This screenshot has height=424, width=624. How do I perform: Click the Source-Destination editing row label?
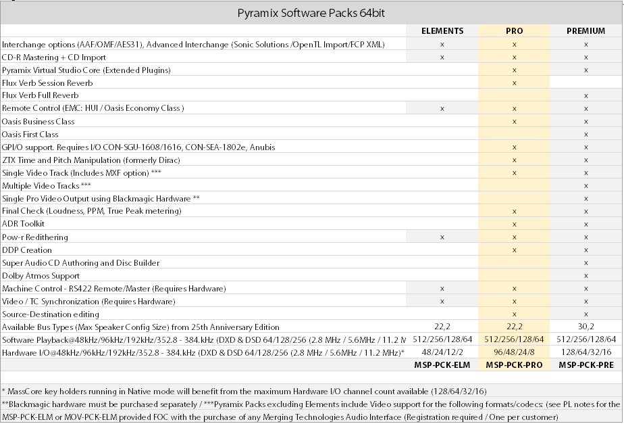51,314
